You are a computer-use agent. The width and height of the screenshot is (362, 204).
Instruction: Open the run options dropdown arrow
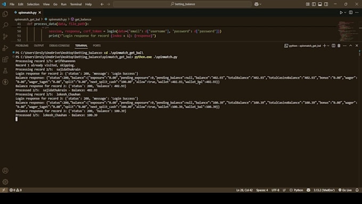[345, 12]
